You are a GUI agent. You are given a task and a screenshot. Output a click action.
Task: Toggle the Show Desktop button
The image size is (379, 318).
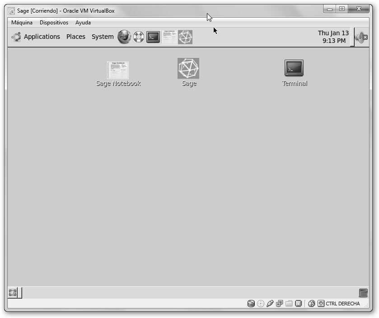(x=13, y=293)
